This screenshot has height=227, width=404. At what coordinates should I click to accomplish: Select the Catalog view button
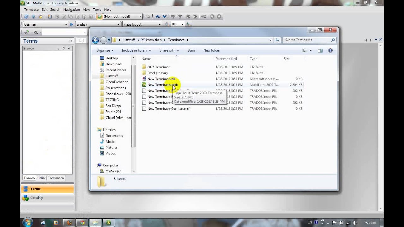(47, 198)
